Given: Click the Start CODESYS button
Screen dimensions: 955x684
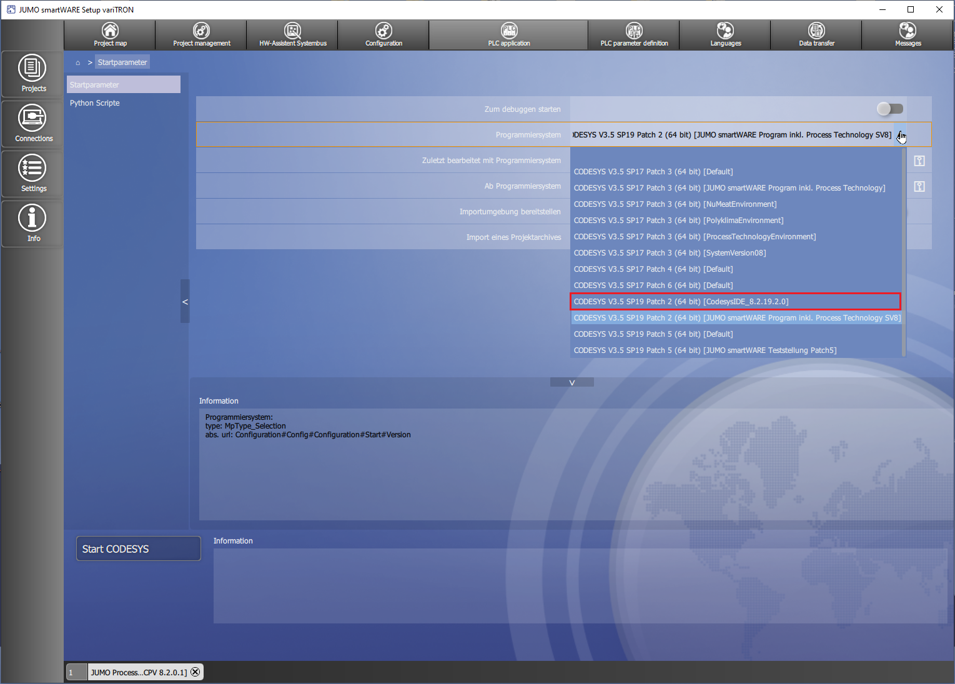Looking at the screenshot, I should 138,548.
